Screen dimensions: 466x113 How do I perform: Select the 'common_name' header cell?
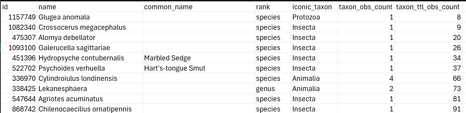point(199,7)
